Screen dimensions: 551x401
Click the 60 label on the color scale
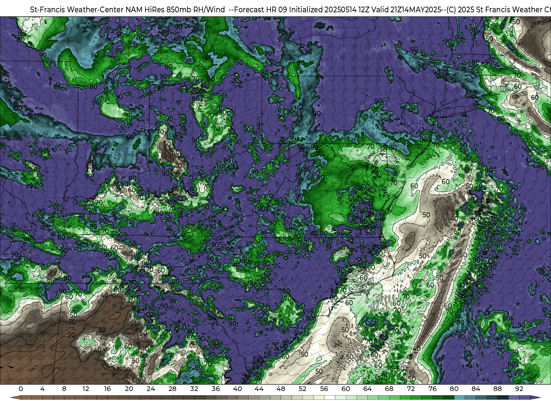coord(346,389)
